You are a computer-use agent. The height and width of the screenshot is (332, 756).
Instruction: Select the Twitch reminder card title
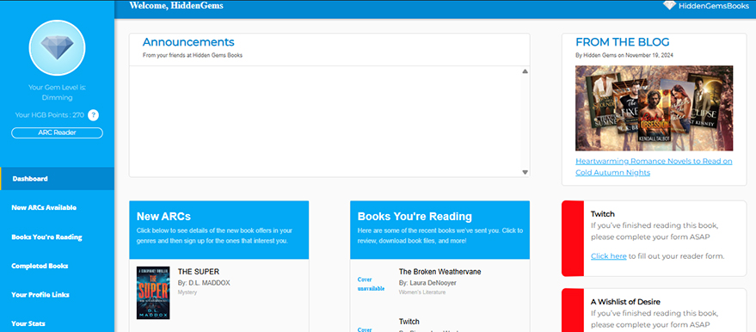pos(603,214)
